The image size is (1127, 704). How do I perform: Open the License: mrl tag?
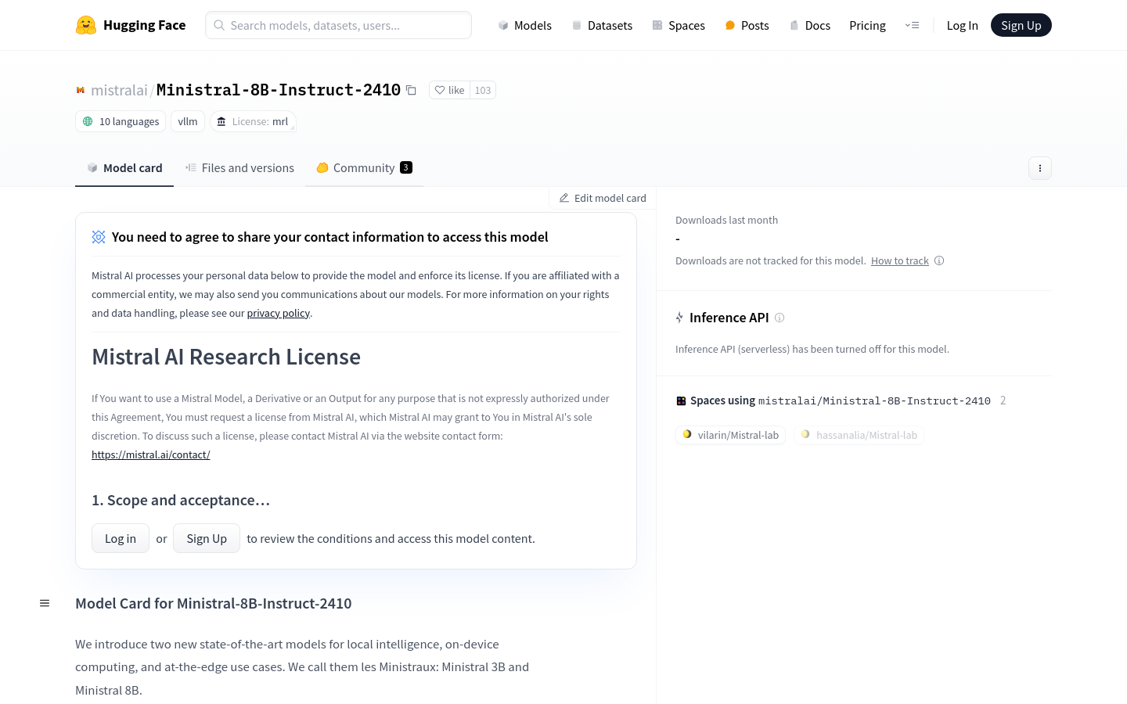point(253,121)
